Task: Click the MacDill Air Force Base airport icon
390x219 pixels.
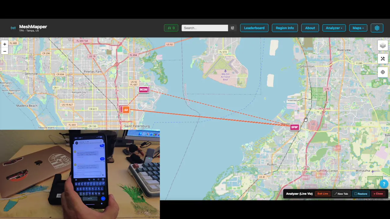Action: click(225, 71)
